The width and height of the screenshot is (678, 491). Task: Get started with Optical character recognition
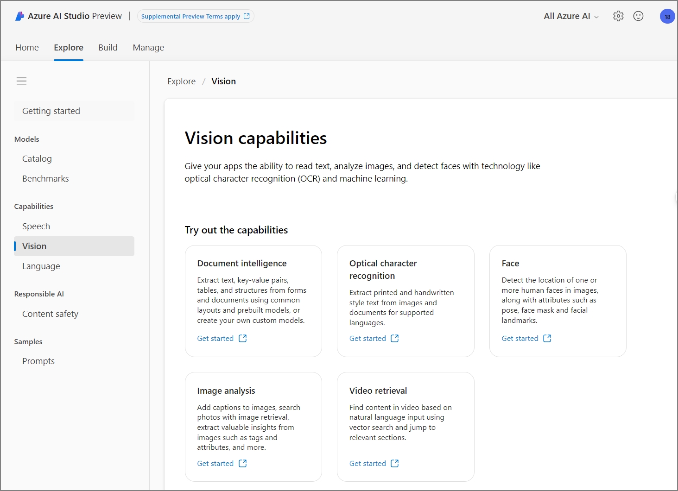point(368,339)
